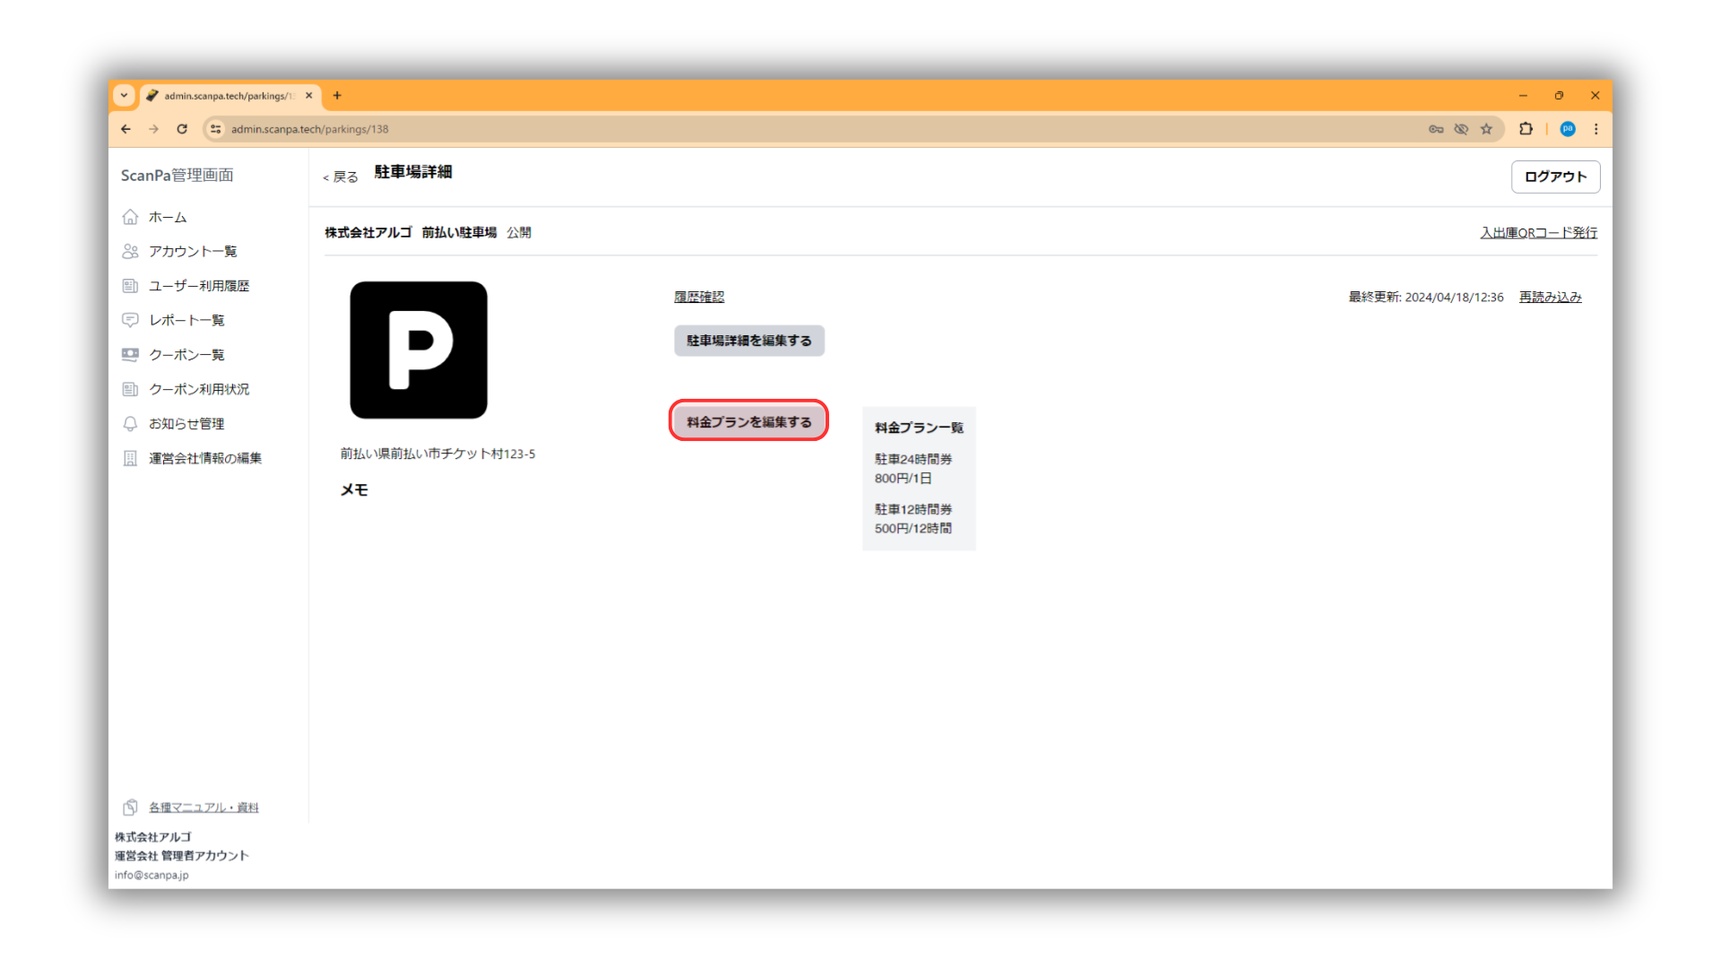Click the ログアウト button
1721x968 pixels.
click(x=1555, y=177)
